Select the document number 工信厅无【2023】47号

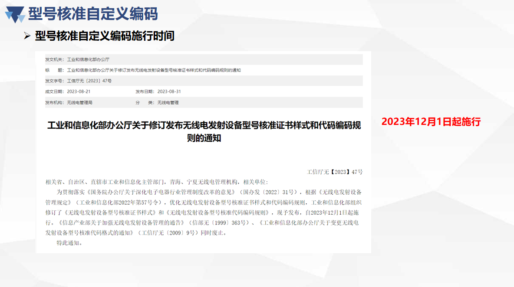[x=336, y=172]
